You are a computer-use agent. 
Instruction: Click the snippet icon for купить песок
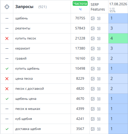click(99, 38)
